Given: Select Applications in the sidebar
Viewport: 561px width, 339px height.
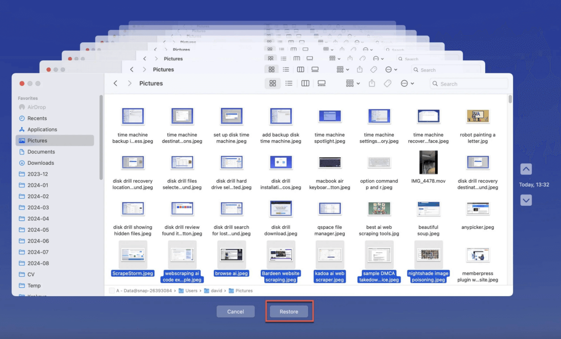Looking at the screenshot, I should click(42, 129).
